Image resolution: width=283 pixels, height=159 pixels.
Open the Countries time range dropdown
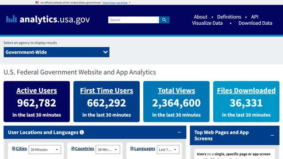[x=108, y=149]
